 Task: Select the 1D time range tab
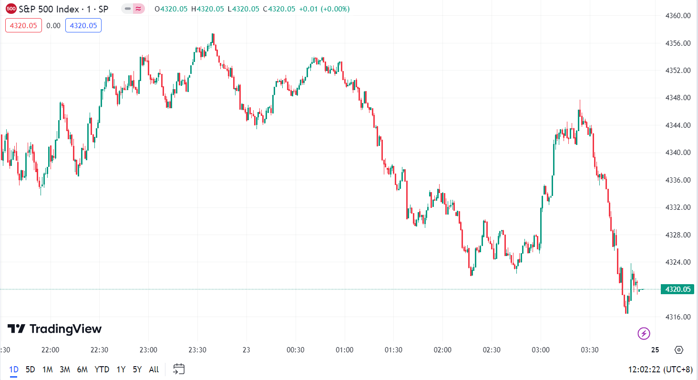[x=14, y=369]
